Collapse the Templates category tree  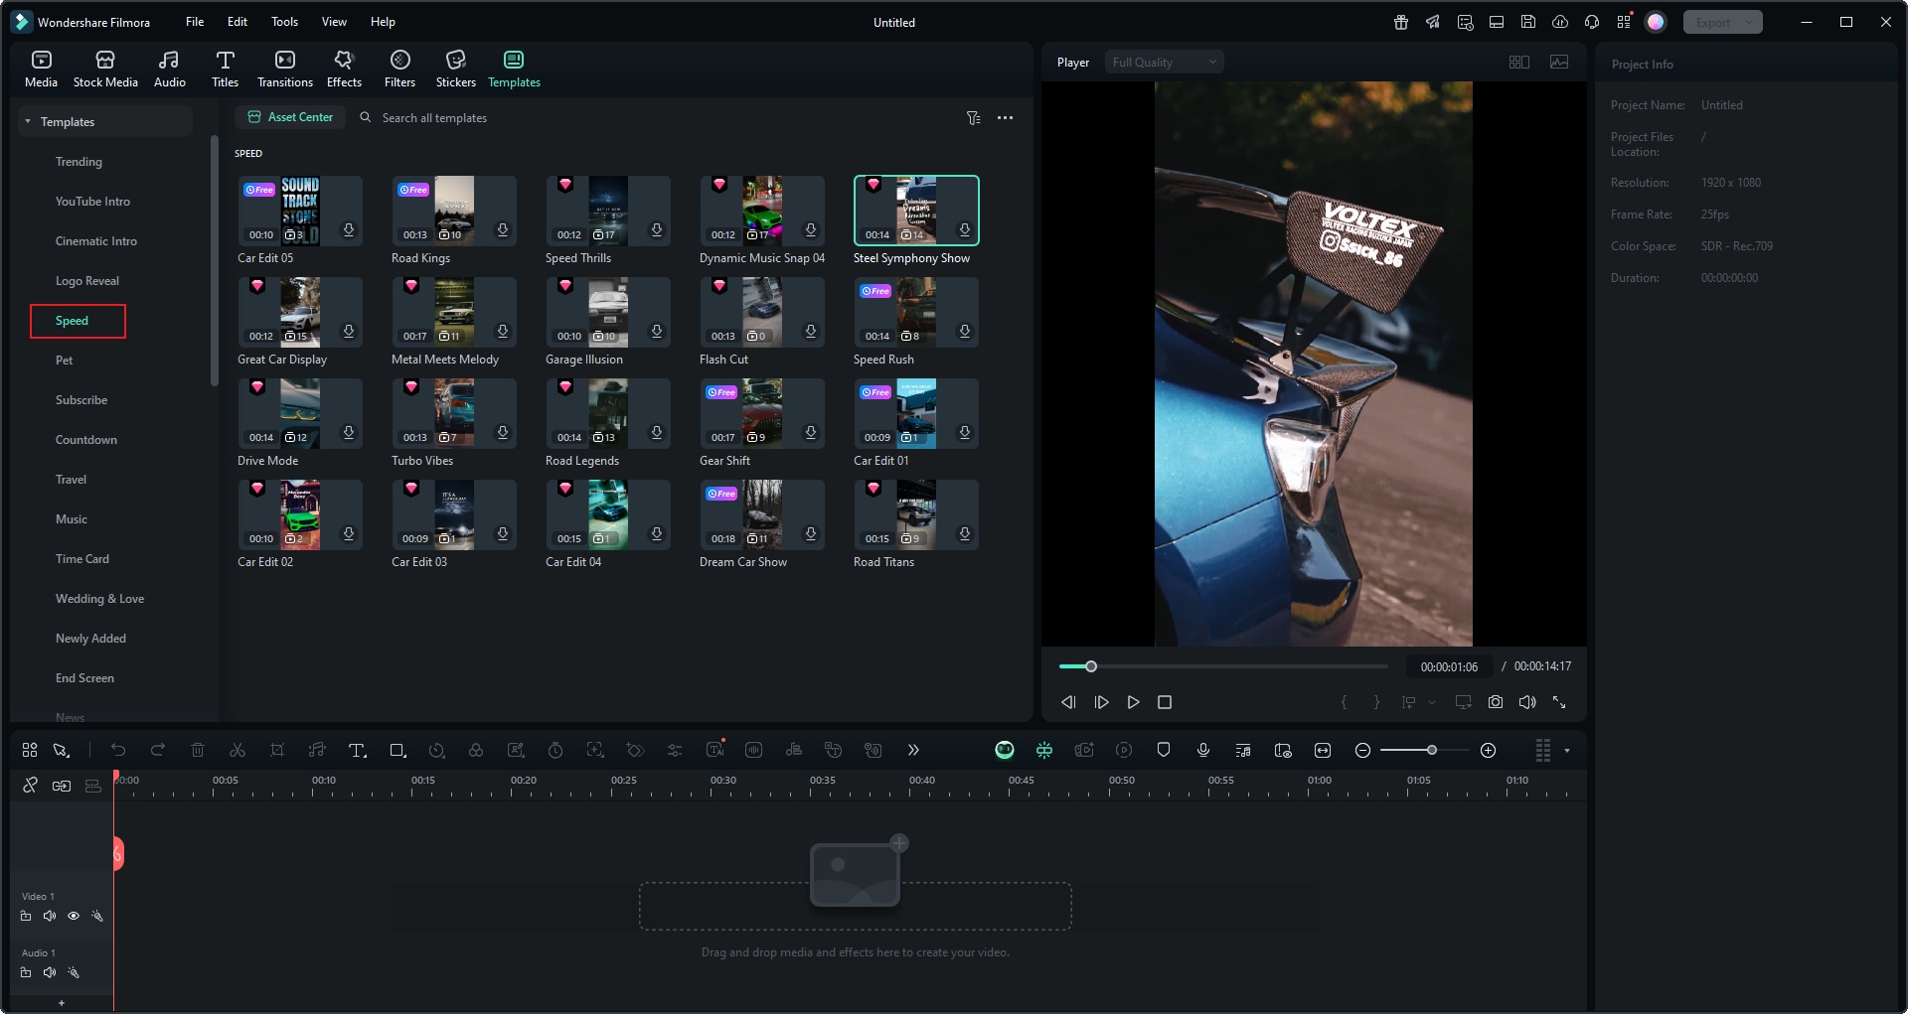28,122
